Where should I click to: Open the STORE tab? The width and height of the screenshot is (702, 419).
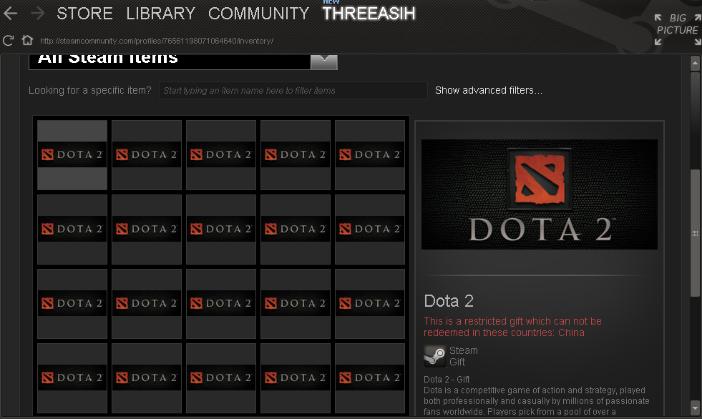(x=84, y=14)
